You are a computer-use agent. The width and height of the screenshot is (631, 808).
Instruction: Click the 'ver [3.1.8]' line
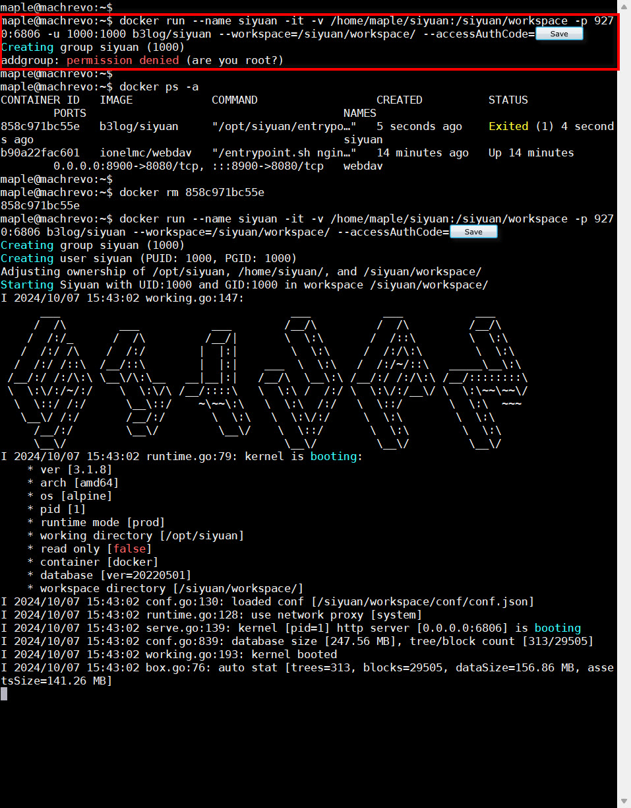70,469
